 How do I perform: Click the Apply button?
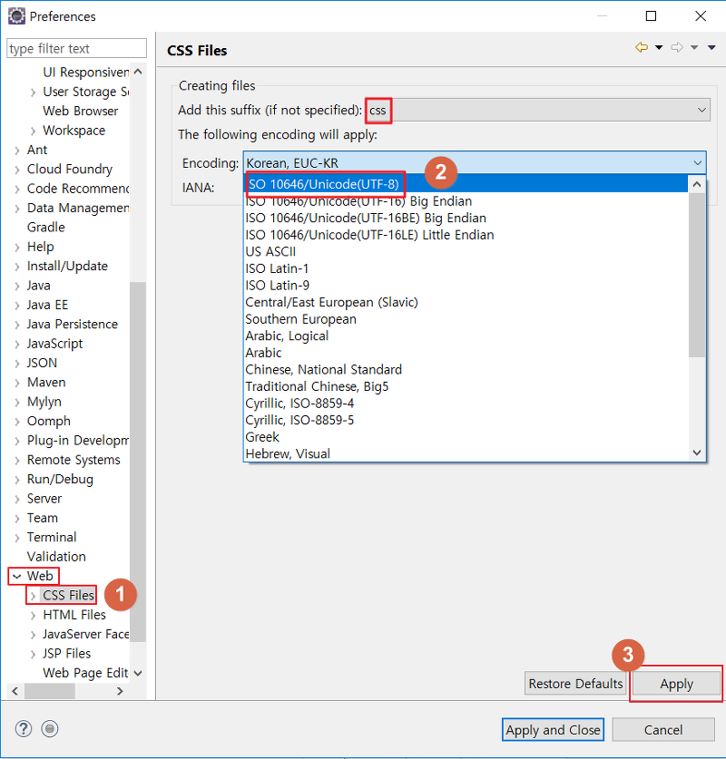coord(677,684)
